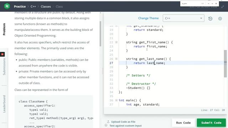Click 'Object Oriented Programming.' text
This screenshot has width=228, height=128.
(35, 36)
